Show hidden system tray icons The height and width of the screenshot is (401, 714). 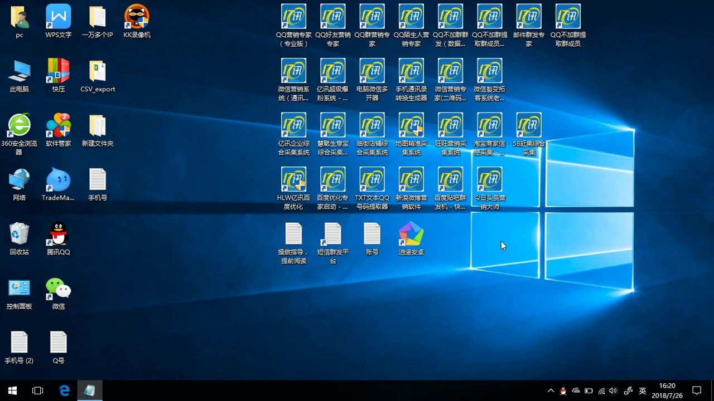(551, 390)
